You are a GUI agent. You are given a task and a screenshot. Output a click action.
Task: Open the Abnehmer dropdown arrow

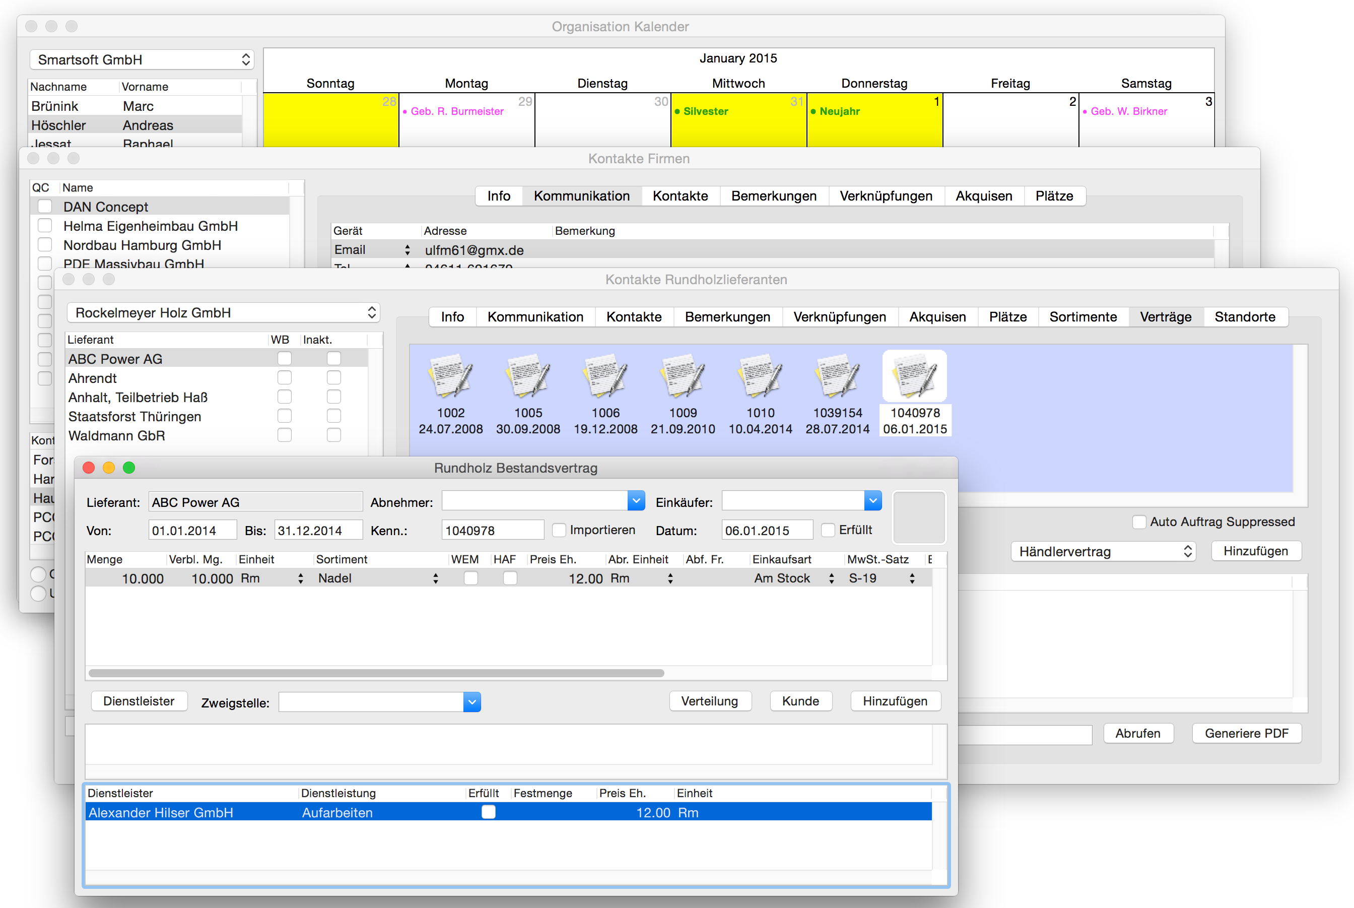(x=636, y=501)
